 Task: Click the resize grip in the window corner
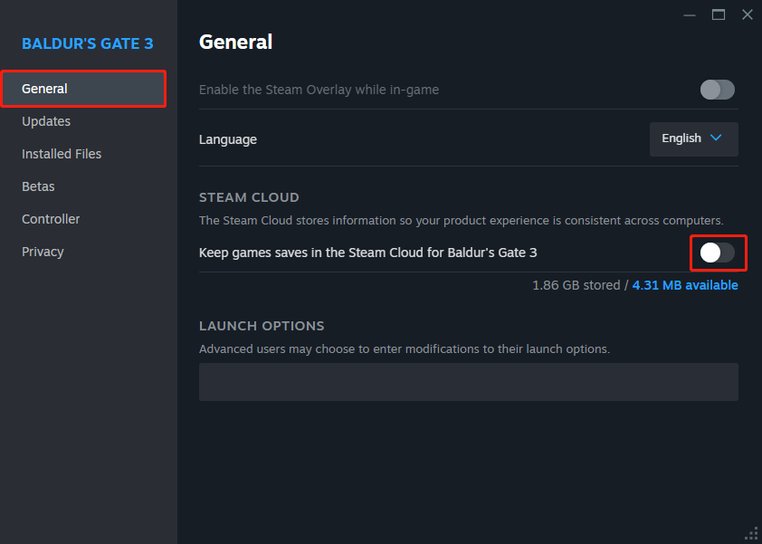coord(751,533)
